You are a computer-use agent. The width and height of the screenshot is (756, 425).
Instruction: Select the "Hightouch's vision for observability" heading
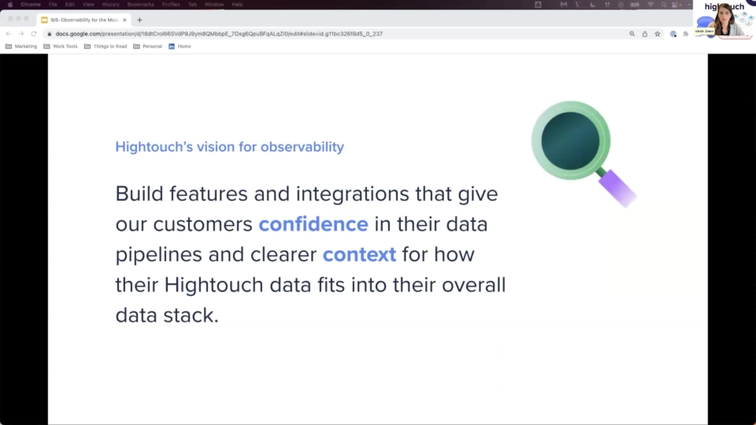[229, 147]
